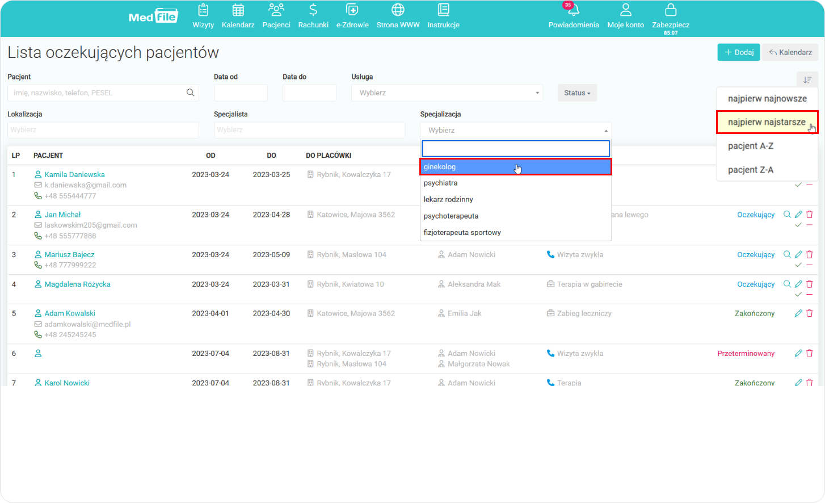Image resolution: width=825 pixels, height=503 pixels.
Task: Delete the Przeterminowany row trash icon
Action: [810, 353]
